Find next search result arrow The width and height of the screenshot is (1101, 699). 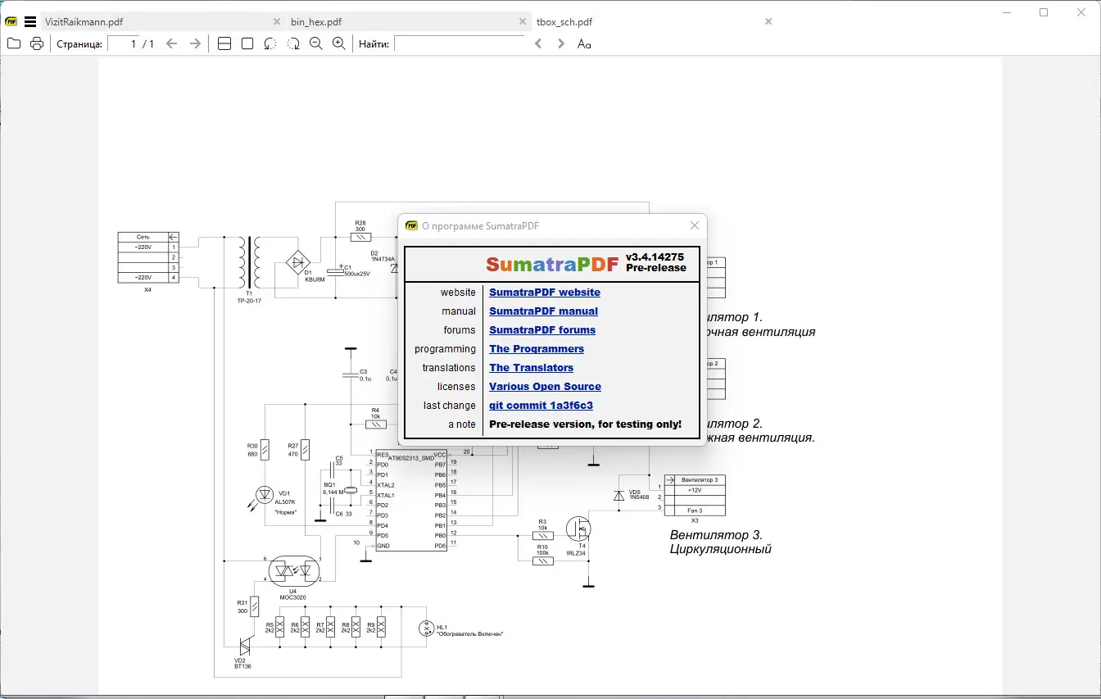tap(561, 43)
